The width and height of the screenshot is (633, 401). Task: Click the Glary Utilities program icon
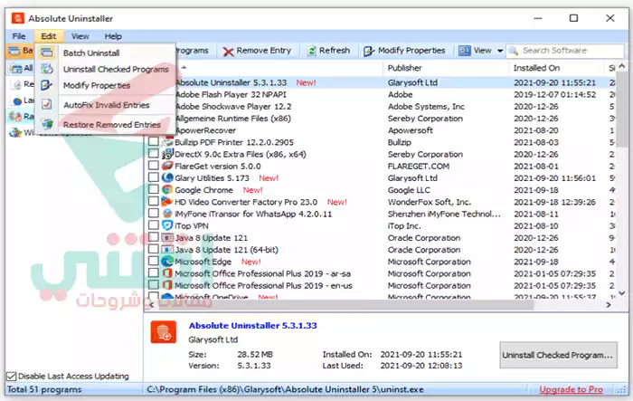[x=167, y=177]
